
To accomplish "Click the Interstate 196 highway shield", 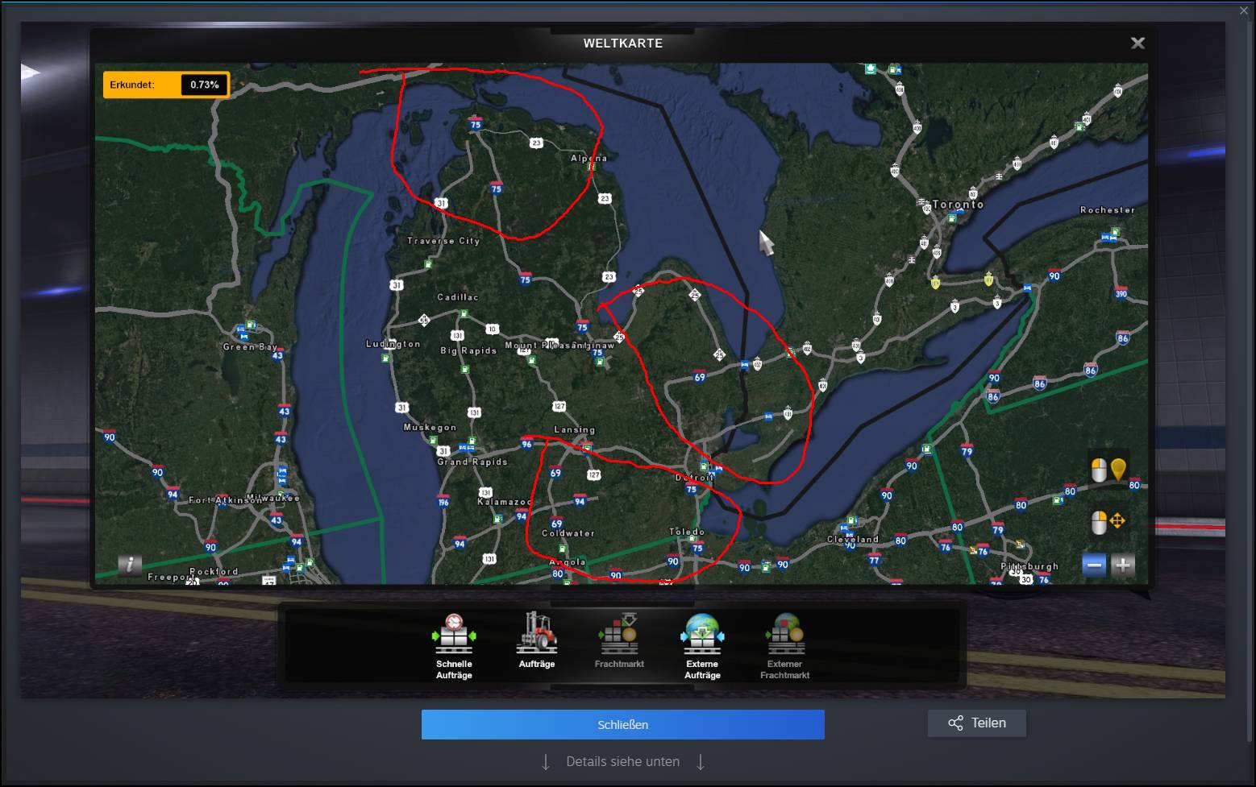I will [x=443, y=503].
